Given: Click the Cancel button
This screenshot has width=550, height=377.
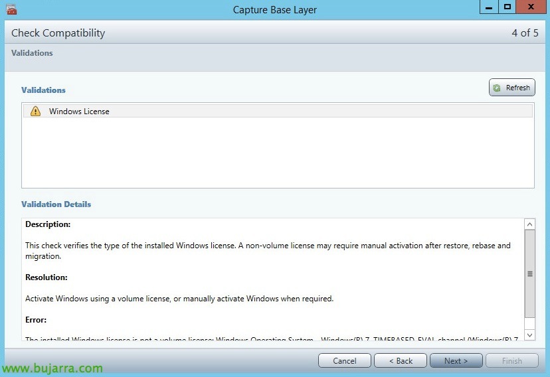Looking at the screenshot, I should coord(344,360).
